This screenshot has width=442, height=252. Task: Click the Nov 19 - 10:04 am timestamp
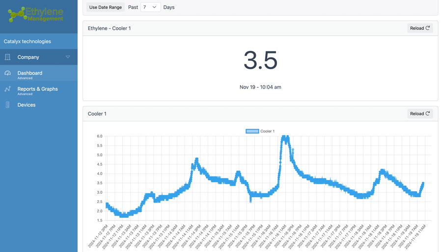pos(260,87)
